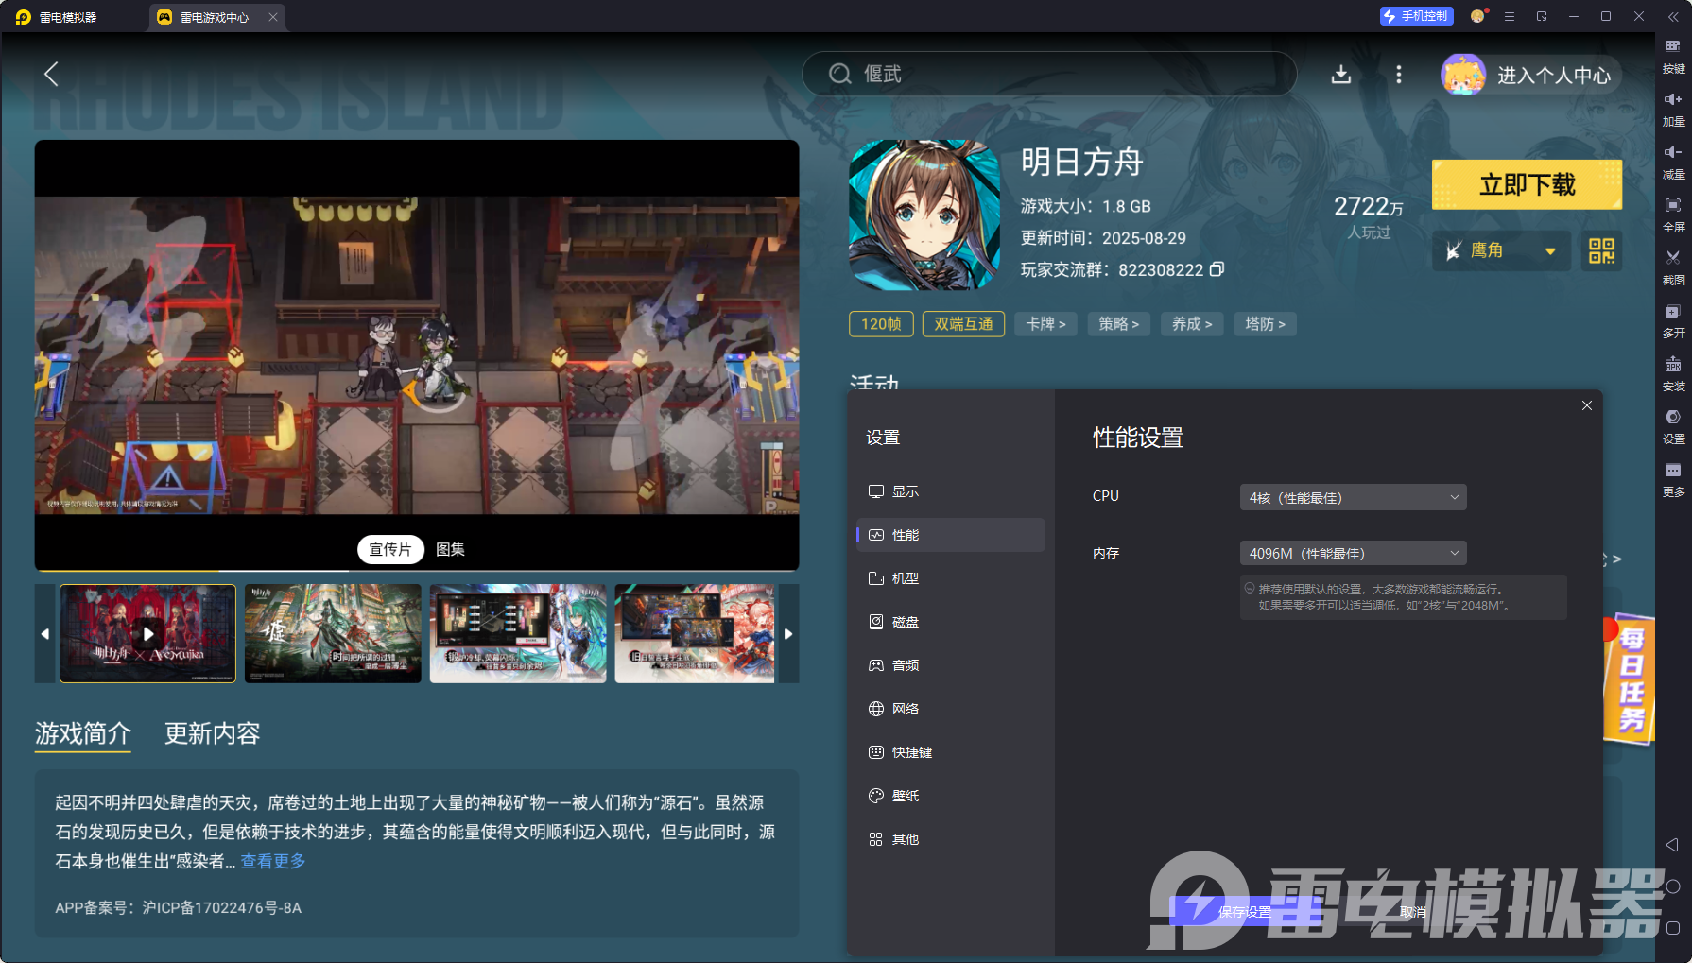Tap the Android back triangle button
The width and height of the screenshot is (1692, 963).
[1672, 845]
